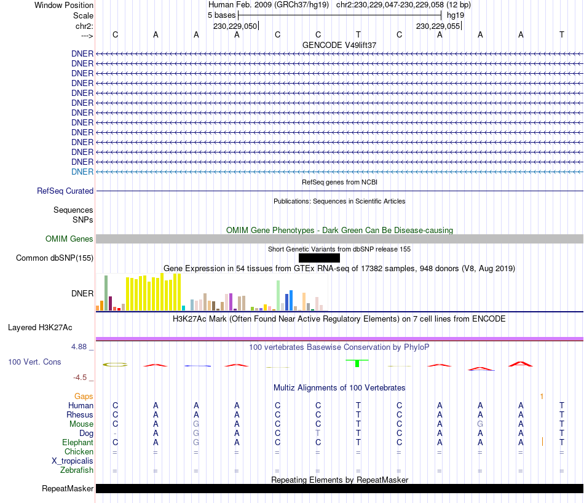Click the green T PhyloP conservation bar
The image size is (584, 503).
pyautogui.click(x=357, y=363)
